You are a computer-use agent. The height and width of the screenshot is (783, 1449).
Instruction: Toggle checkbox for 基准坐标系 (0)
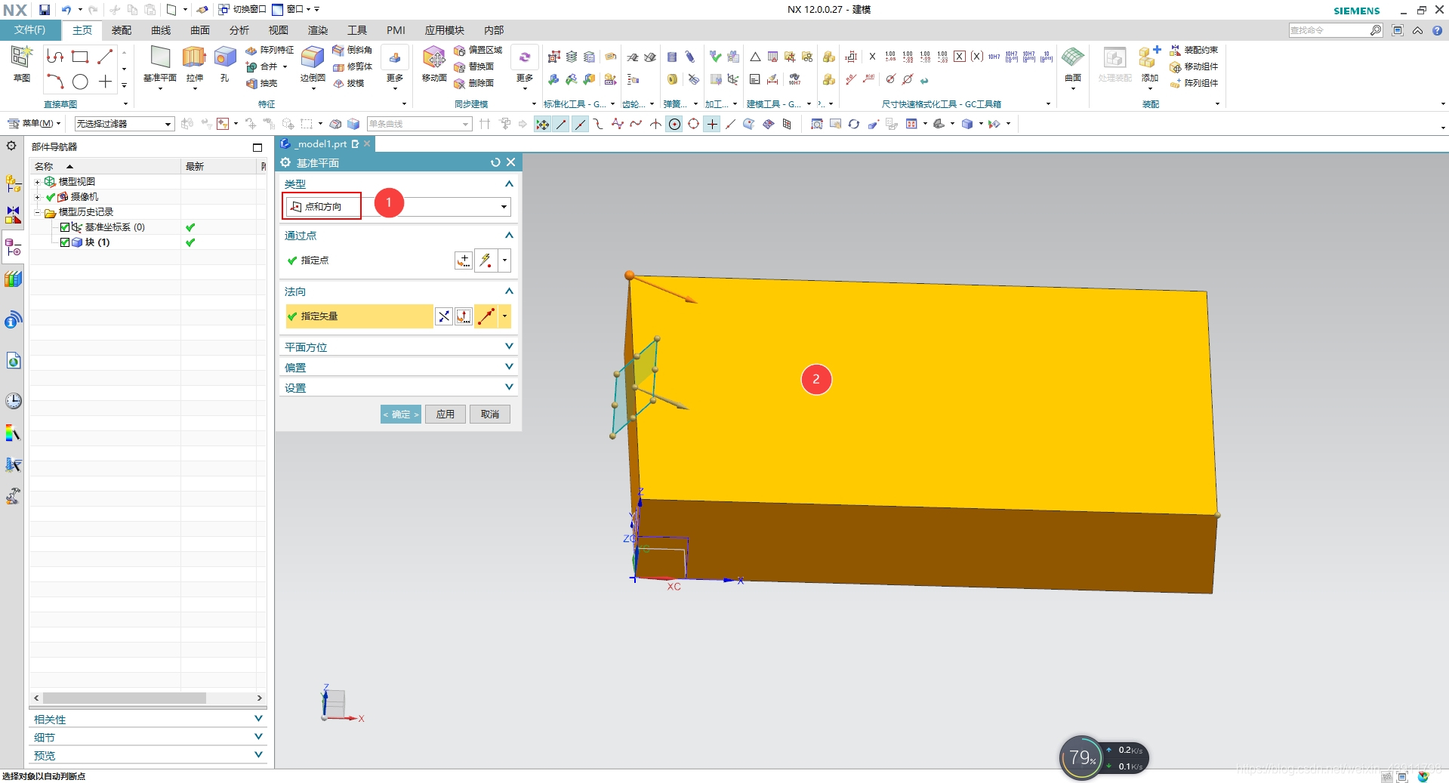65,227
